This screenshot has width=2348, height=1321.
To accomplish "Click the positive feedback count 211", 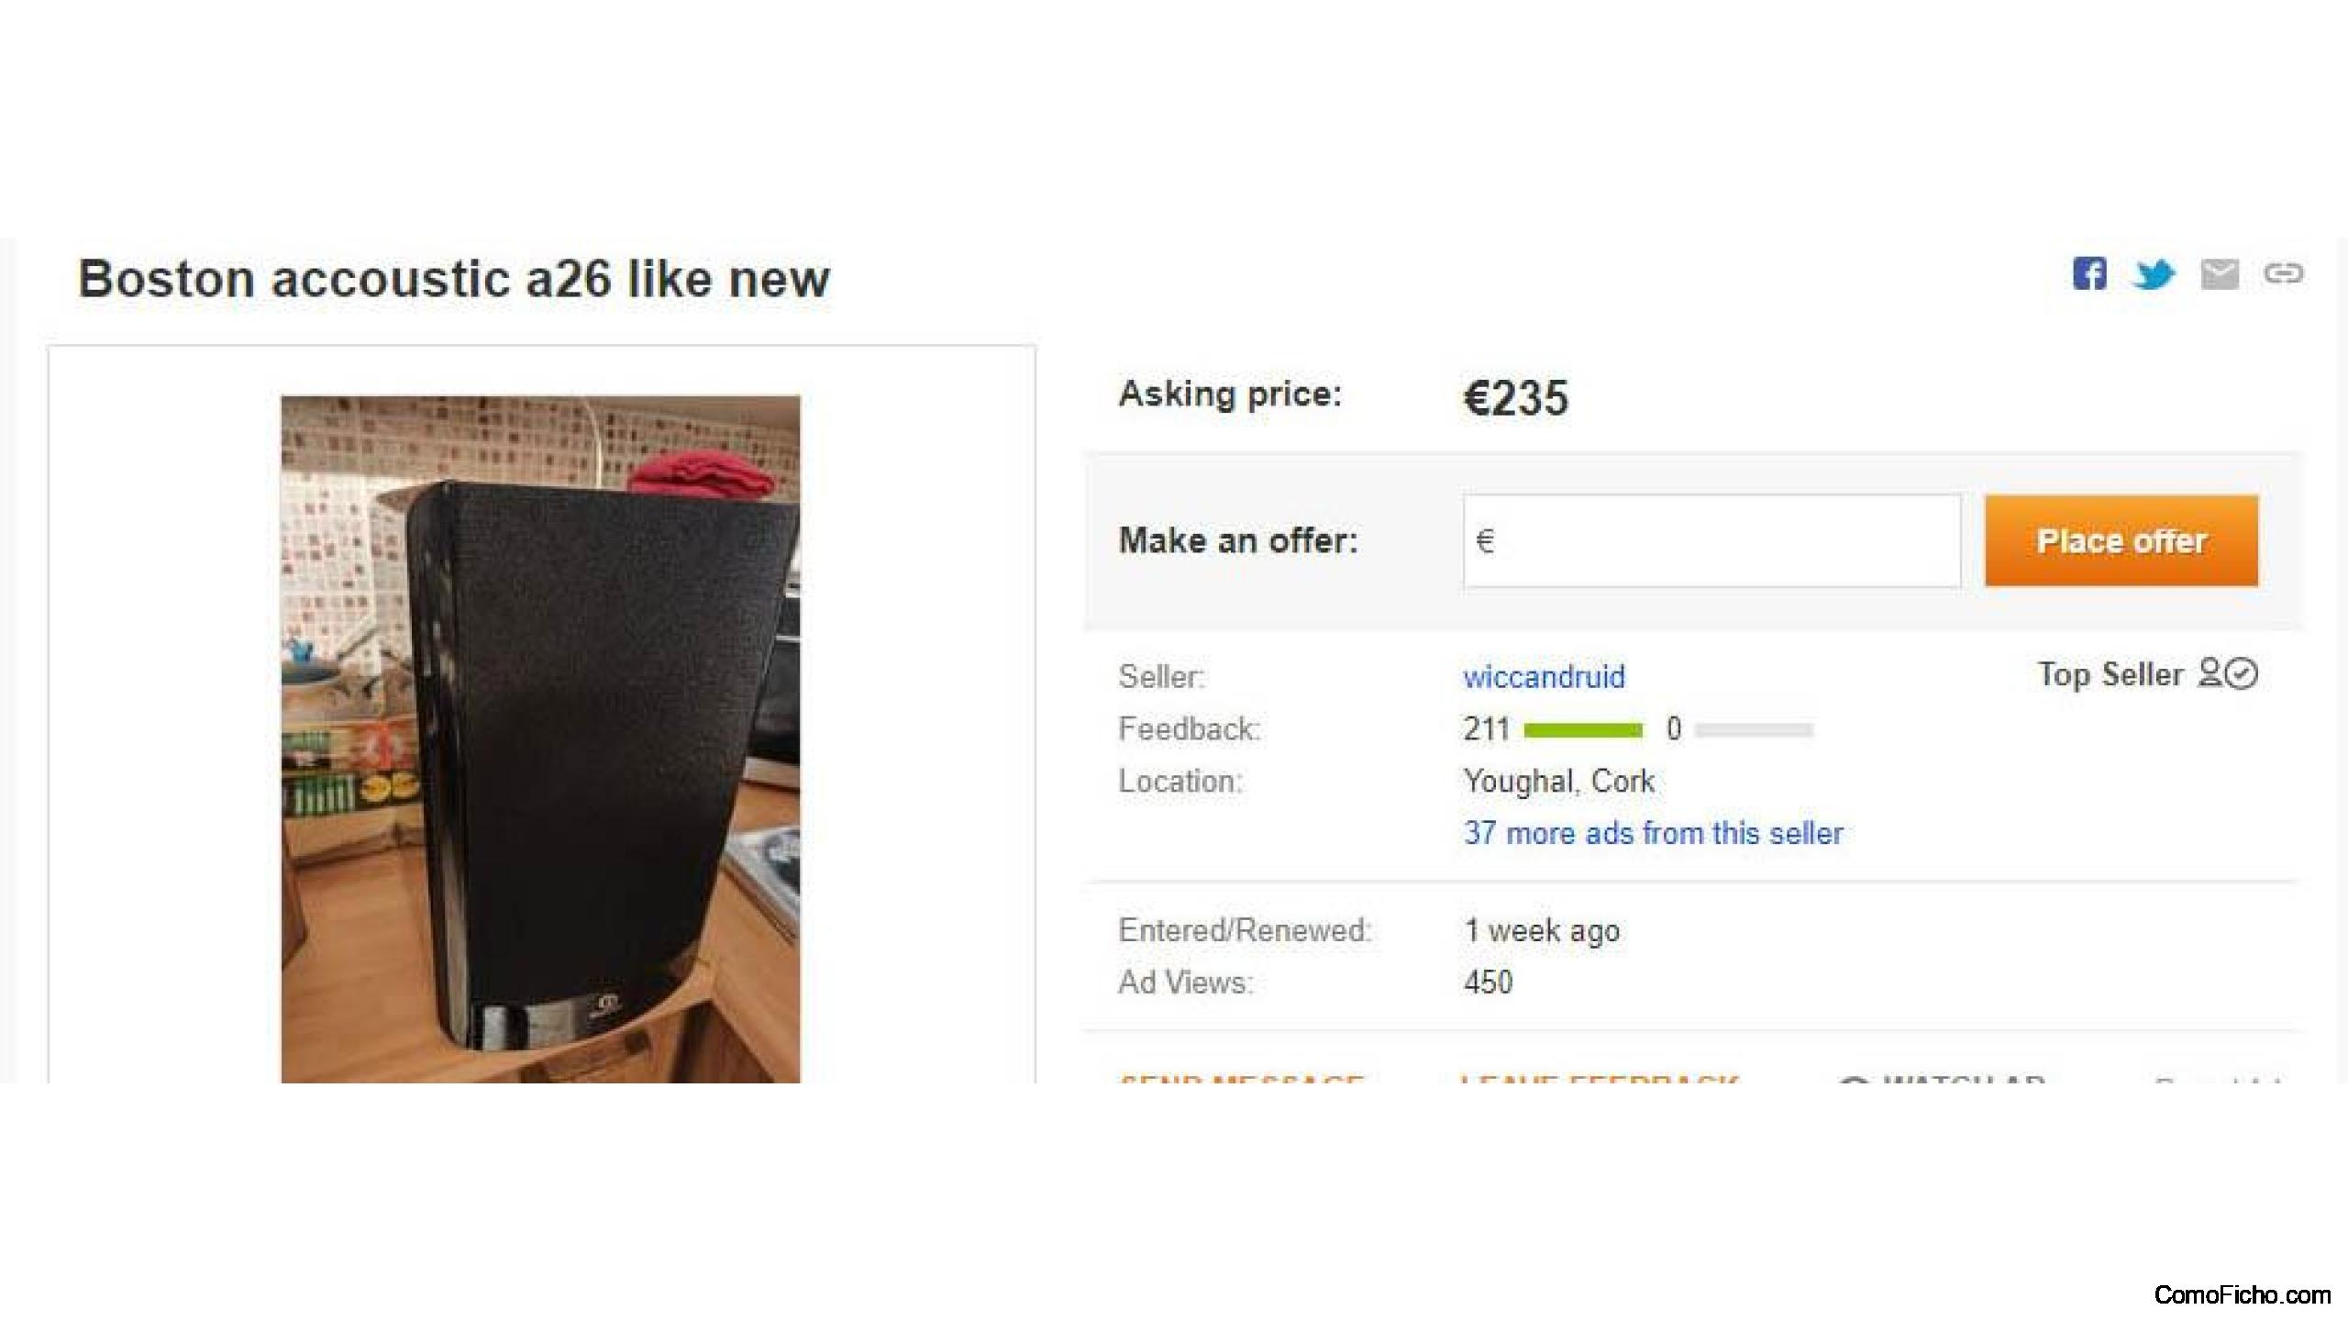I will click(1487, 729).
